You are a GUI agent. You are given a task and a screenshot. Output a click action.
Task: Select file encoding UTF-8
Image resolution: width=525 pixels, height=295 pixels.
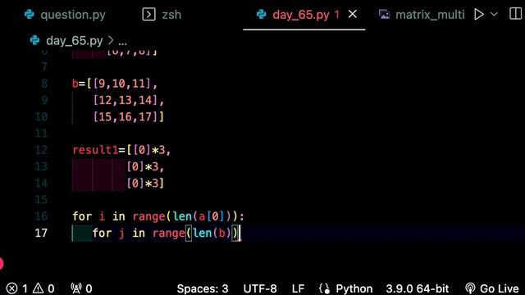point(260,288)
